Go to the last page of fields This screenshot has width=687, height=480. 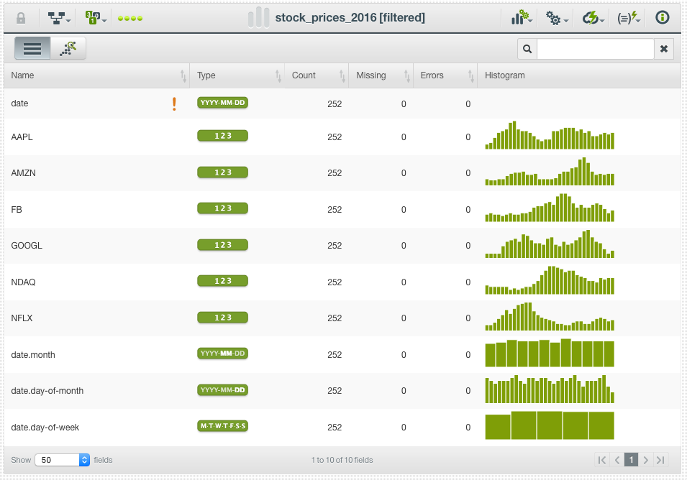660,460
